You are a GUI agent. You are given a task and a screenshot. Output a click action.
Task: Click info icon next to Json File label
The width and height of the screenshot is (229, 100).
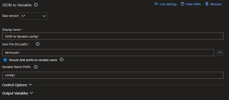[38, 44]
